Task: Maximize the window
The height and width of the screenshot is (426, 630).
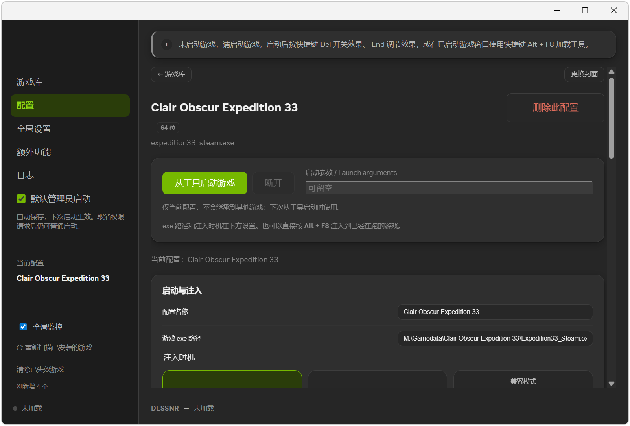Action: pos(585,11)
